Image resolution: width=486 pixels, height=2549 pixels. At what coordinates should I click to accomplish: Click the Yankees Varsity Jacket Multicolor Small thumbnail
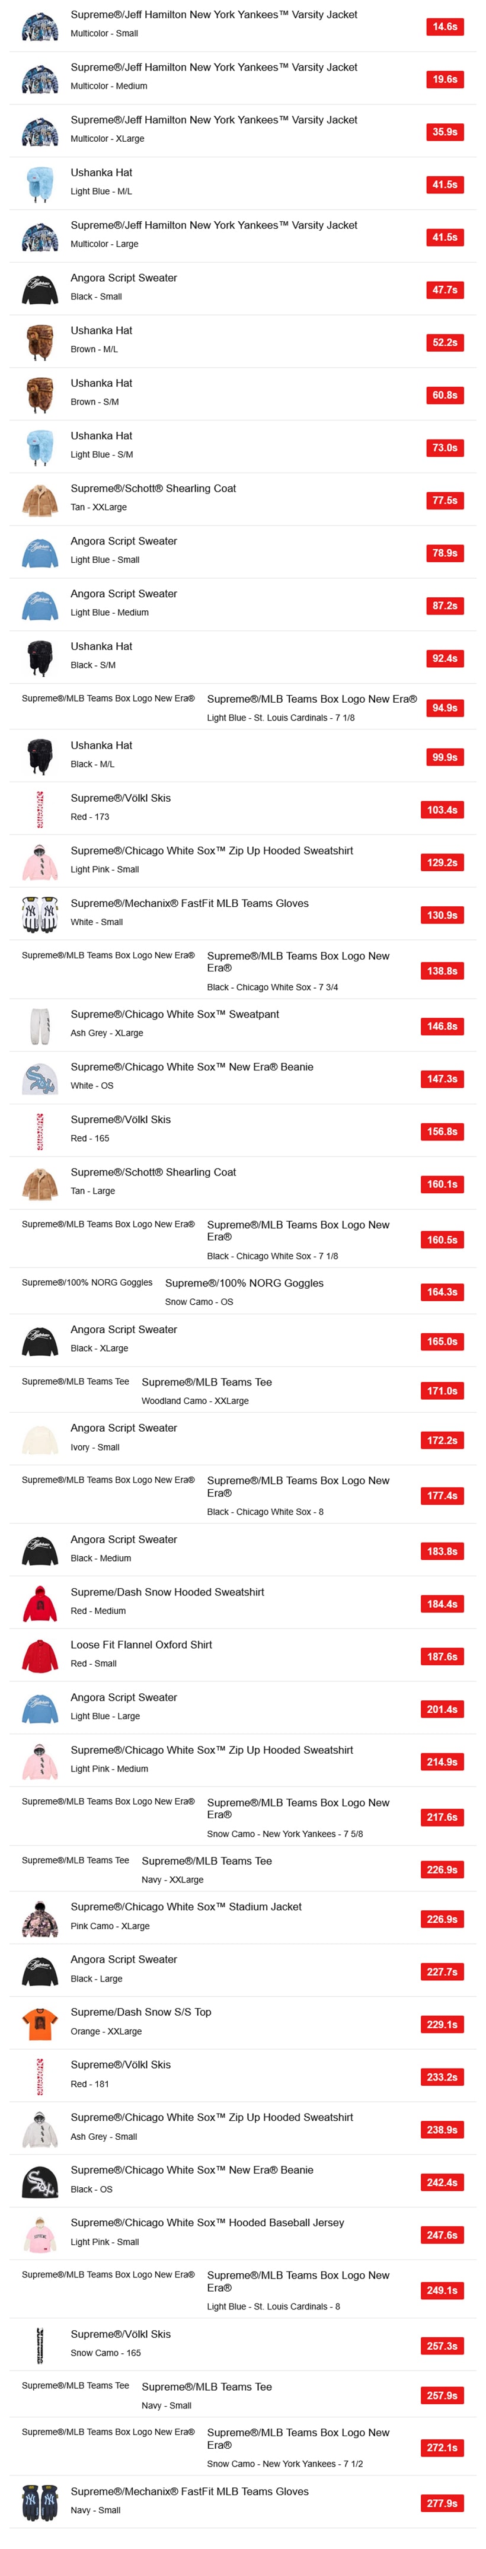pos(40,26)
